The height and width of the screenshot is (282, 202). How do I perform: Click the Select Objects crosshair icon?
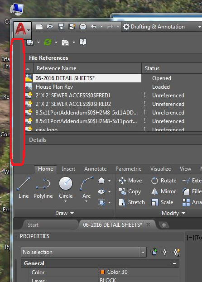coord(164,252)
